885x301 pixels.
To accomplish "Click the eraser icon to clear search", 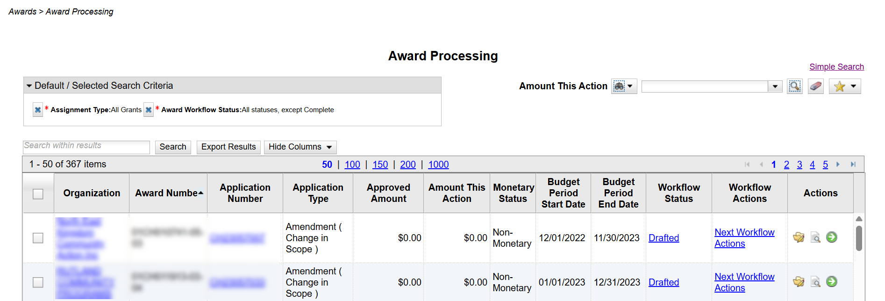I will click(815, 86).
